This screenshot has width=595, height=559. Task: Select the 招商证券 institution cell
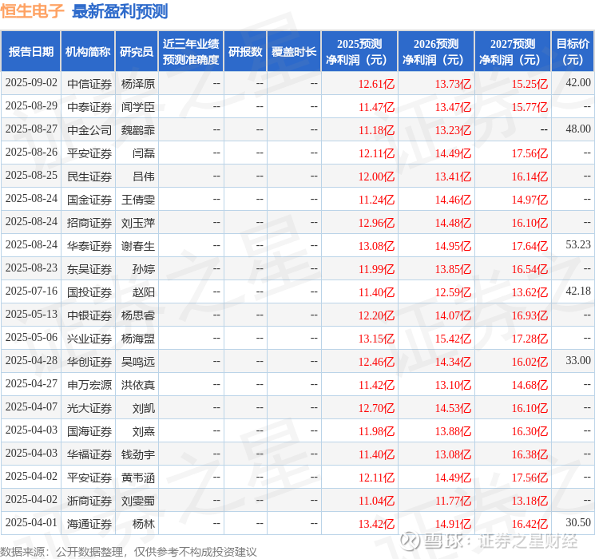pos(89,222)
